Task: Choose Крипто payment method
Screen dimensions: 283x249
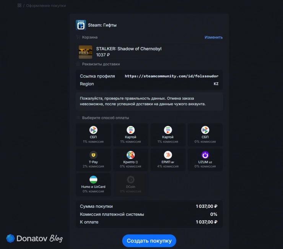Action: point(130,160)
